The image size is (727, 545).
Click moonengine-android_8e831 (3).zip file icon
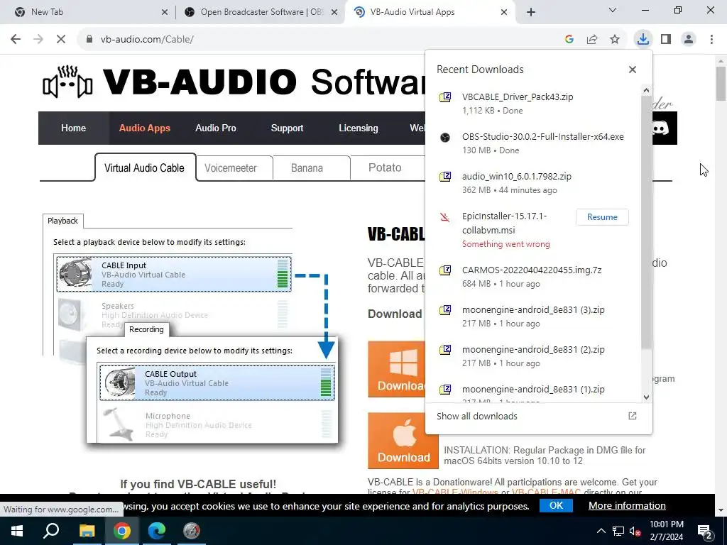click(x=445, y=309)
